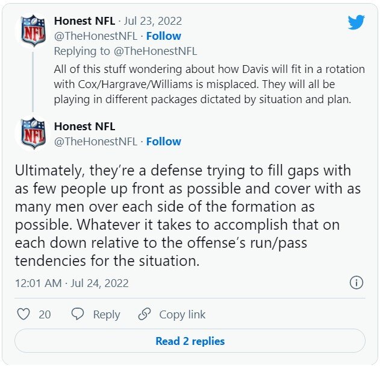
Task: Like the tweet with the heart icon
Action: pos(23,314)
